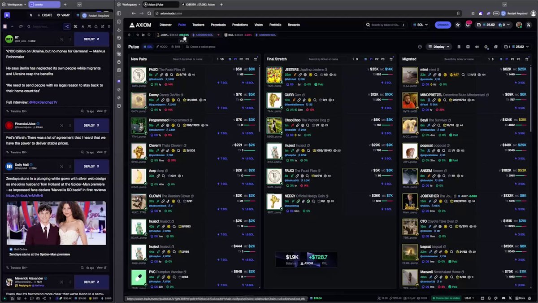
Task: Click the Deposit button
Action: 443,25
